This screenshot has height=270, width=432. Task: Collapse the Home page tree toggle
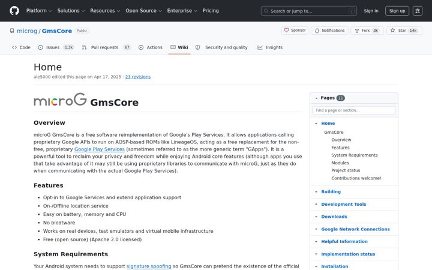[316, 124]
